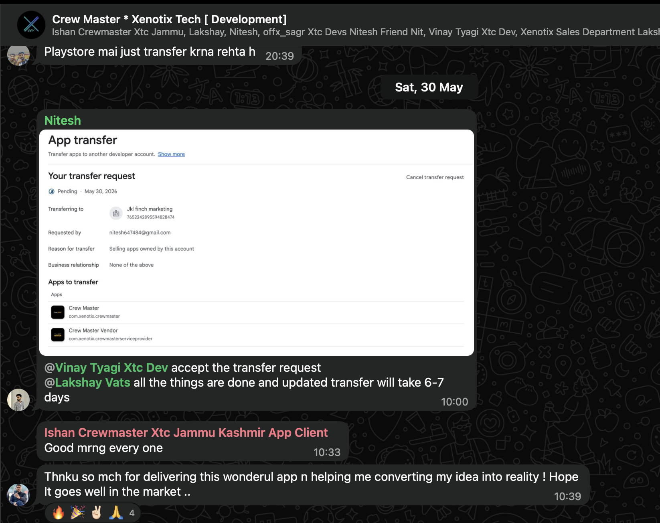Open the reaction count 4 details

pos(132,513)
